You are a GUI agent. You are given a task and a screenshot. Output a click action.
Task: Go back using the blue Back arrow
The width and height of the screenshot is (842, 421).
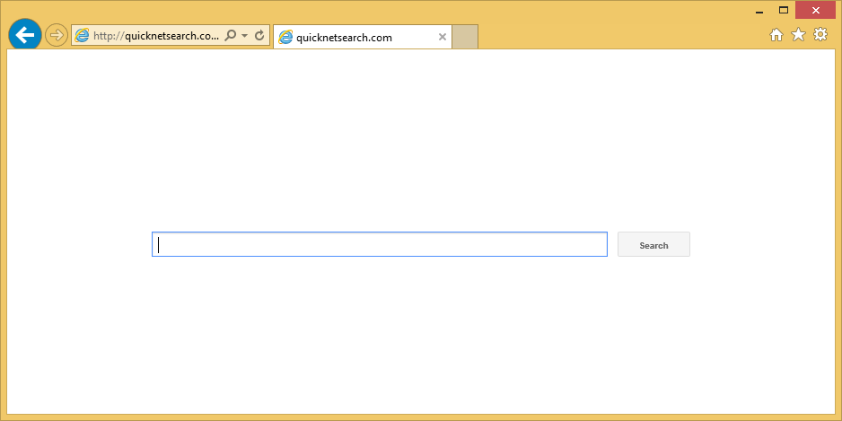tap(25, 35)
